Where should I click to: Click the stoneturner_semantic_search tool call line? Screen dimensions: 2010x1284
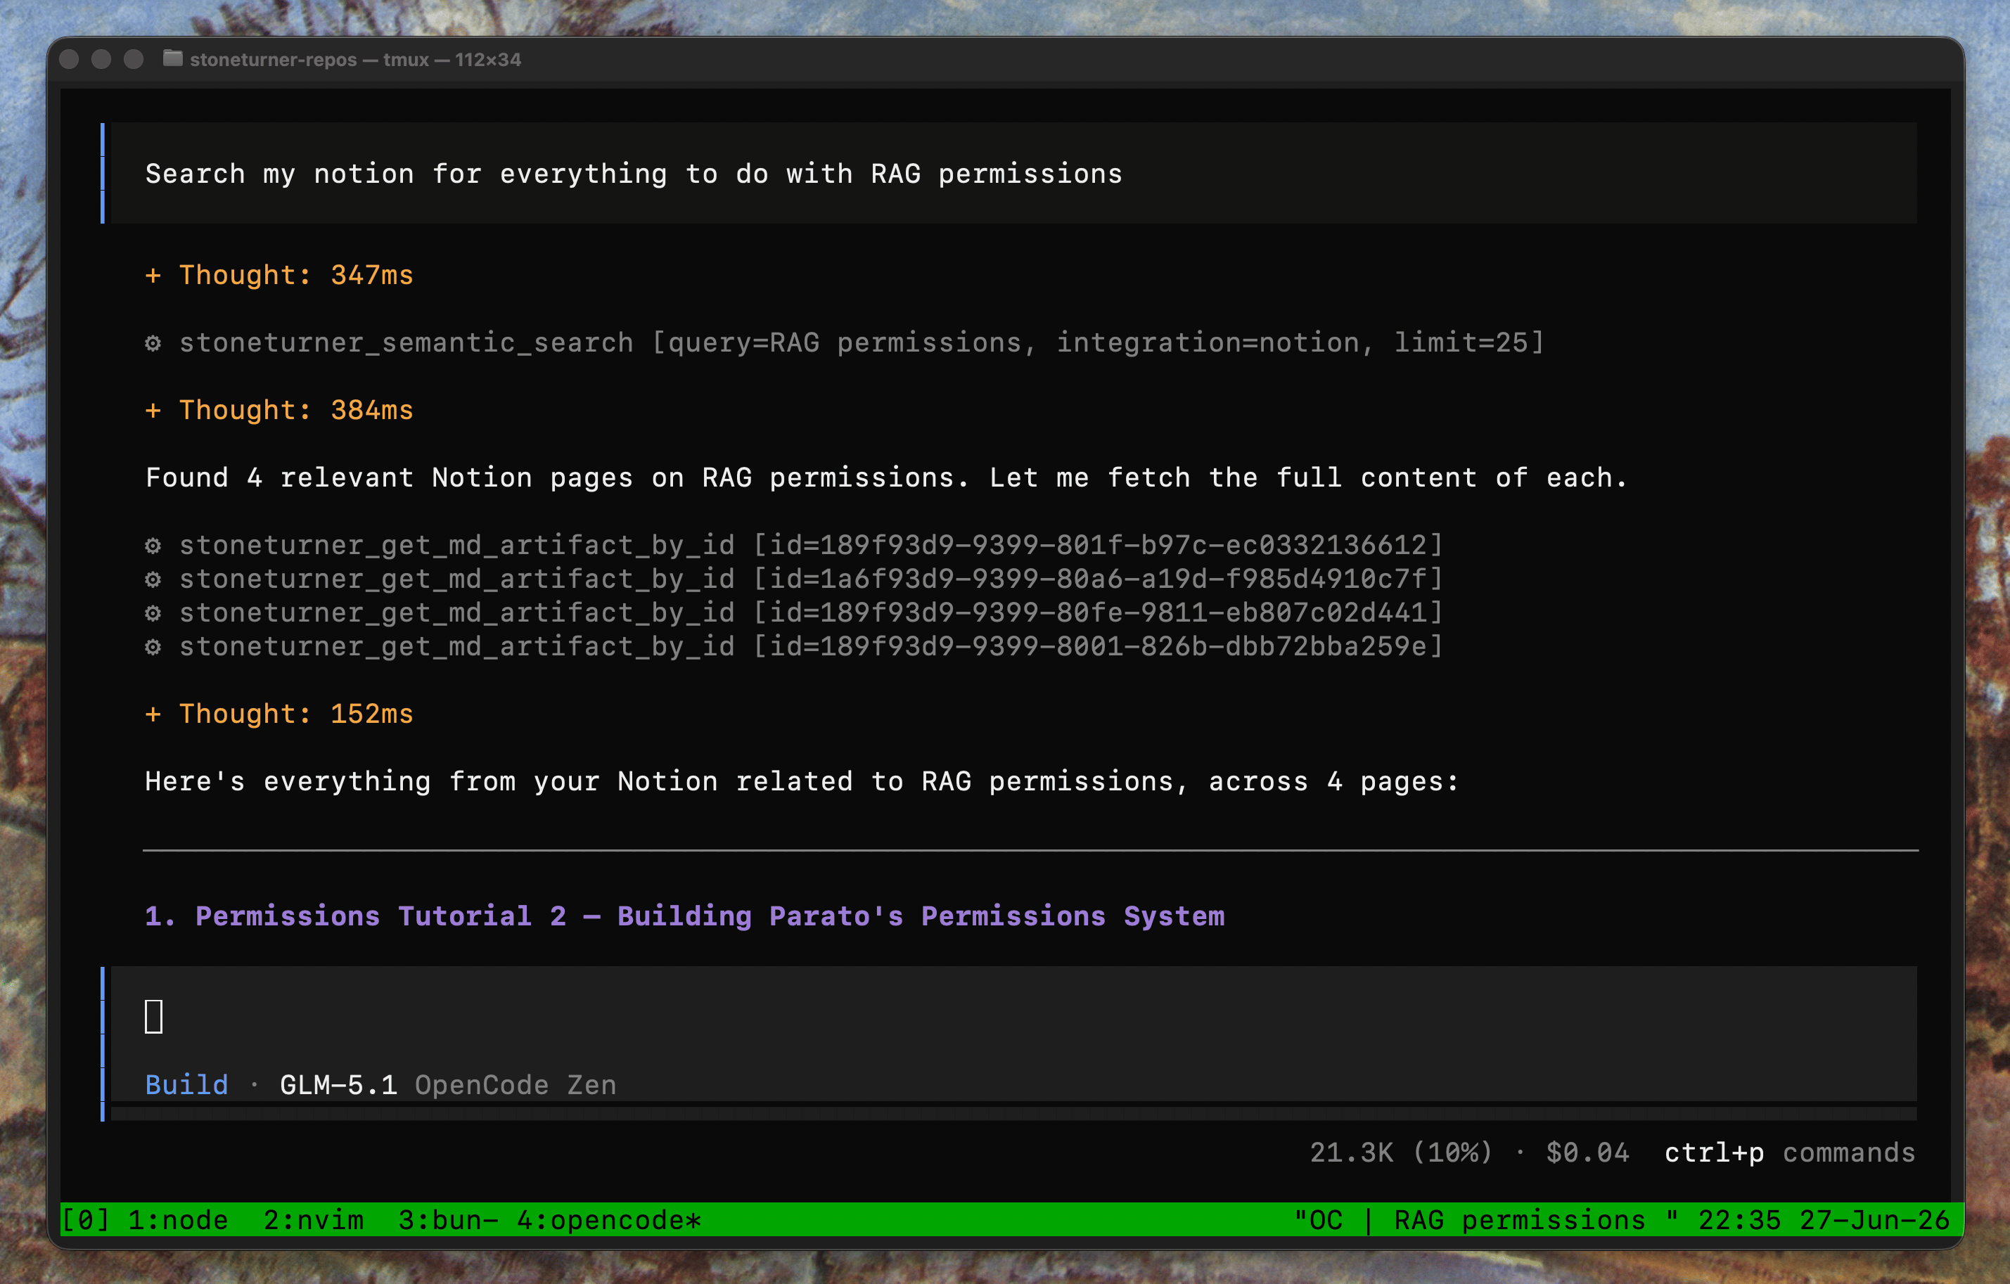pyautogui.click(x=845, y=343)
